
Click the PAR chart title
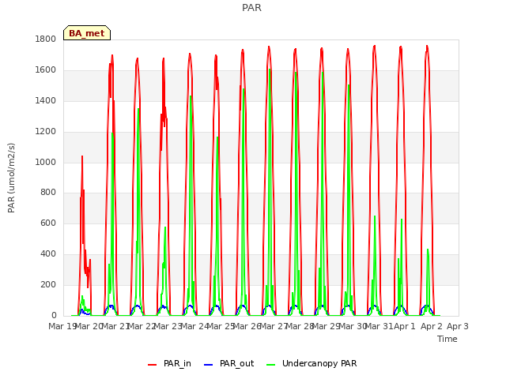click(251, 7)
